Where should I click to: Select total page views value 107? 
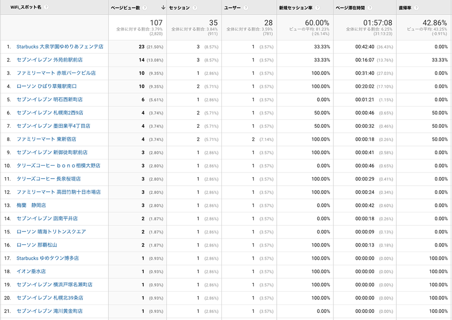pyautogui.click(x=156, y=23)
